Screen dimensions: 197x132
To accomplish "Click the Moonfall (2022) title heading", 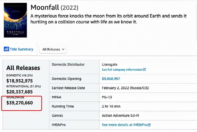I will [x=54, y=7].
